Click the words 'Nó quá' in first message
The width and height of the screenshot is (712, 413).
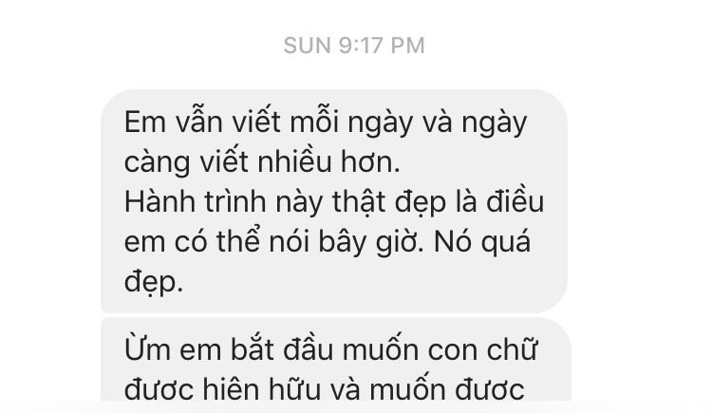[482, 243]
